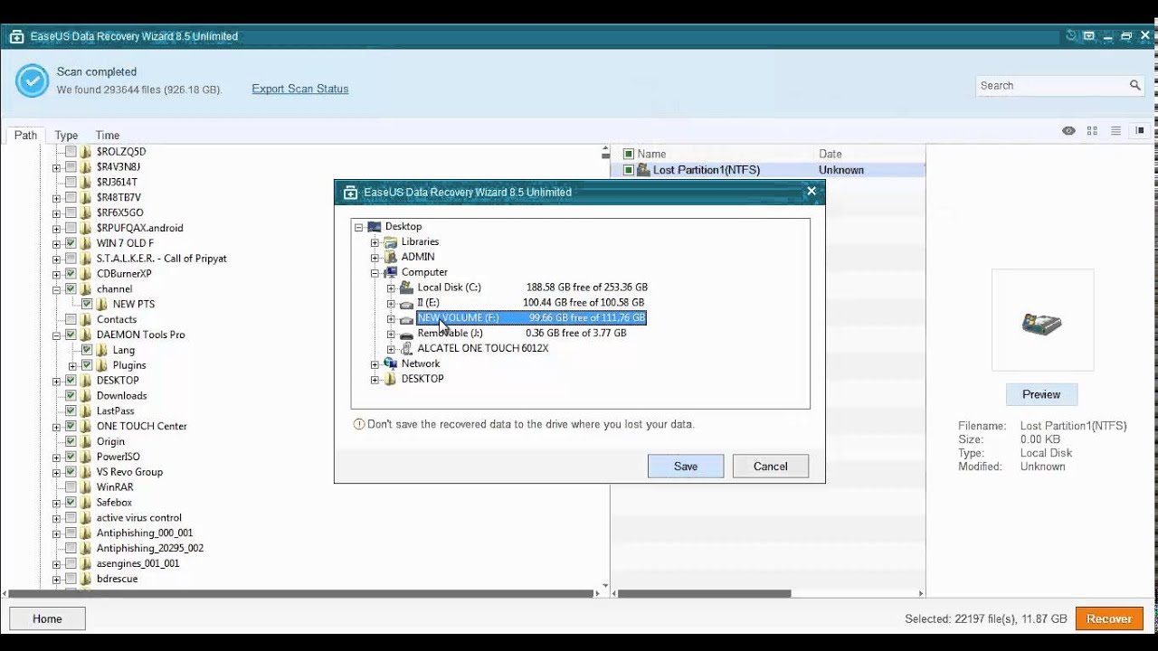Click the Cancel button in dialog
Image resolution: width=1158 pixels, height=651 pixels.
click(771, 467)
